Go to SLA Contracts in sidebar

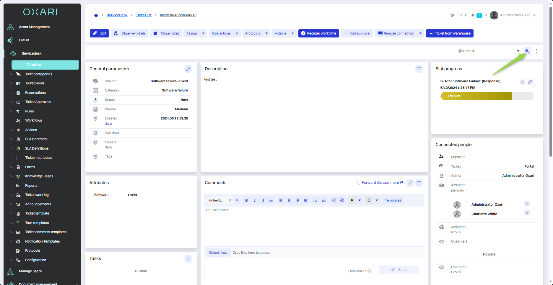(36, 139)
